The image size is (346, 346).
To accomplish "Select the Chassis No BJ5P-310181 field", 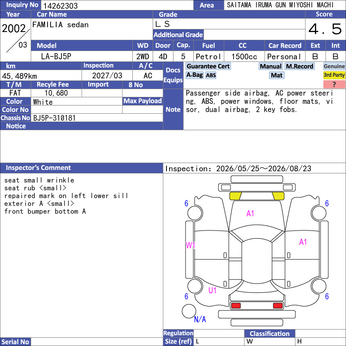I will 97,118.
